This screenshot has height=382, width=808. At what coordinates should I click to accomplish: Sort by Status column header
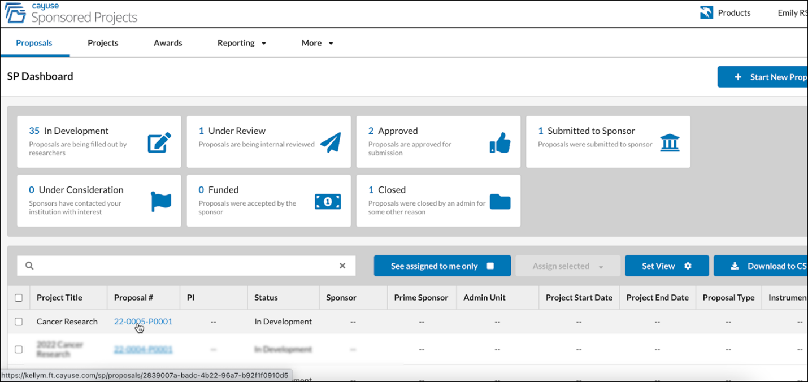pyautogui.click(x=266, y=298)
